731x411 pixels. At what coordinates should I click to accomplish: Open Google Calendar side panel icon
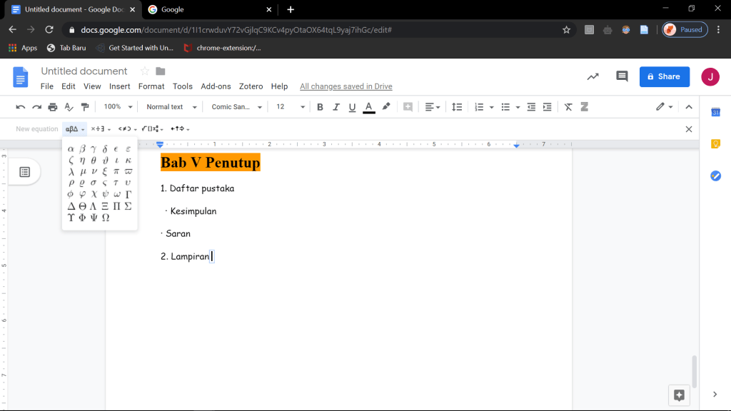(x=715, y=112)
